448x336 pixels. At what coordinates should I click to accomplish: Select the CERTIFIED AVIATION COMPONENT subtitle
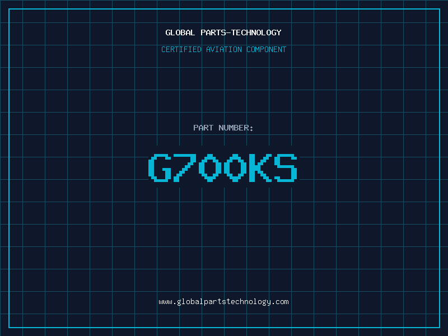[x=223, y=49]
